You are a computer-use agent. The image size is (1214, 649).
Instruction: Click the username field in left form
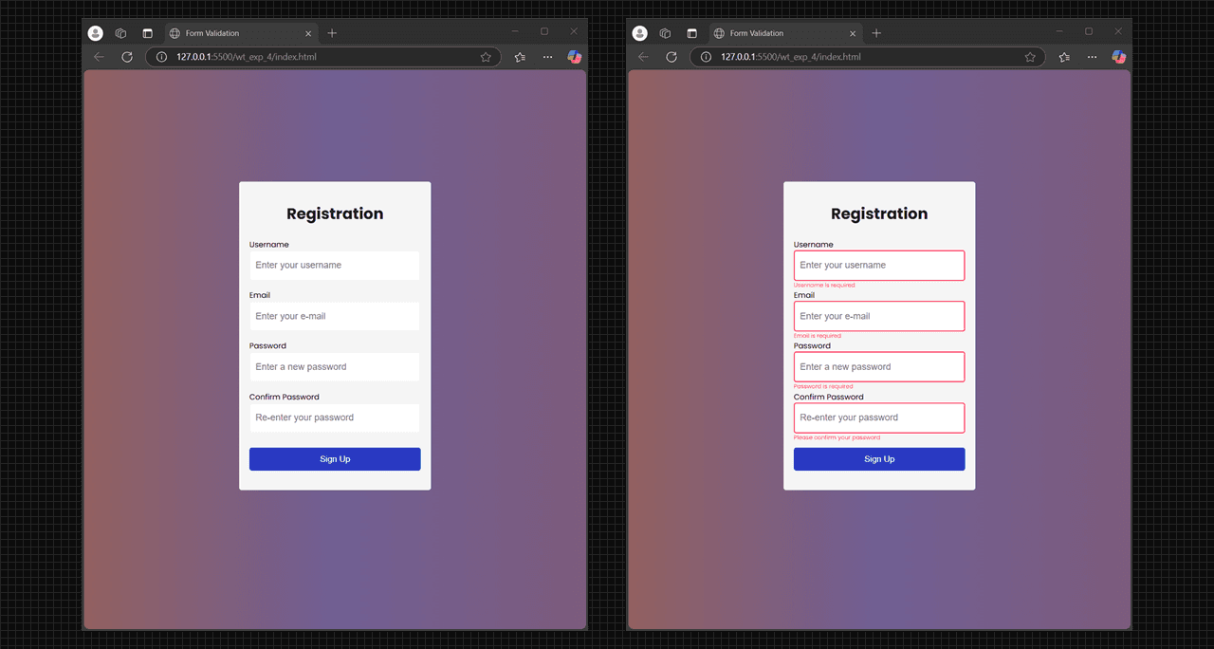(335, 266)
